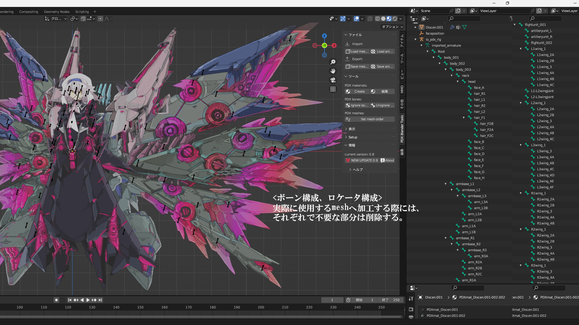
Task: Click the zoom magnifier viewport gizmo
Action: coord(333,62)
